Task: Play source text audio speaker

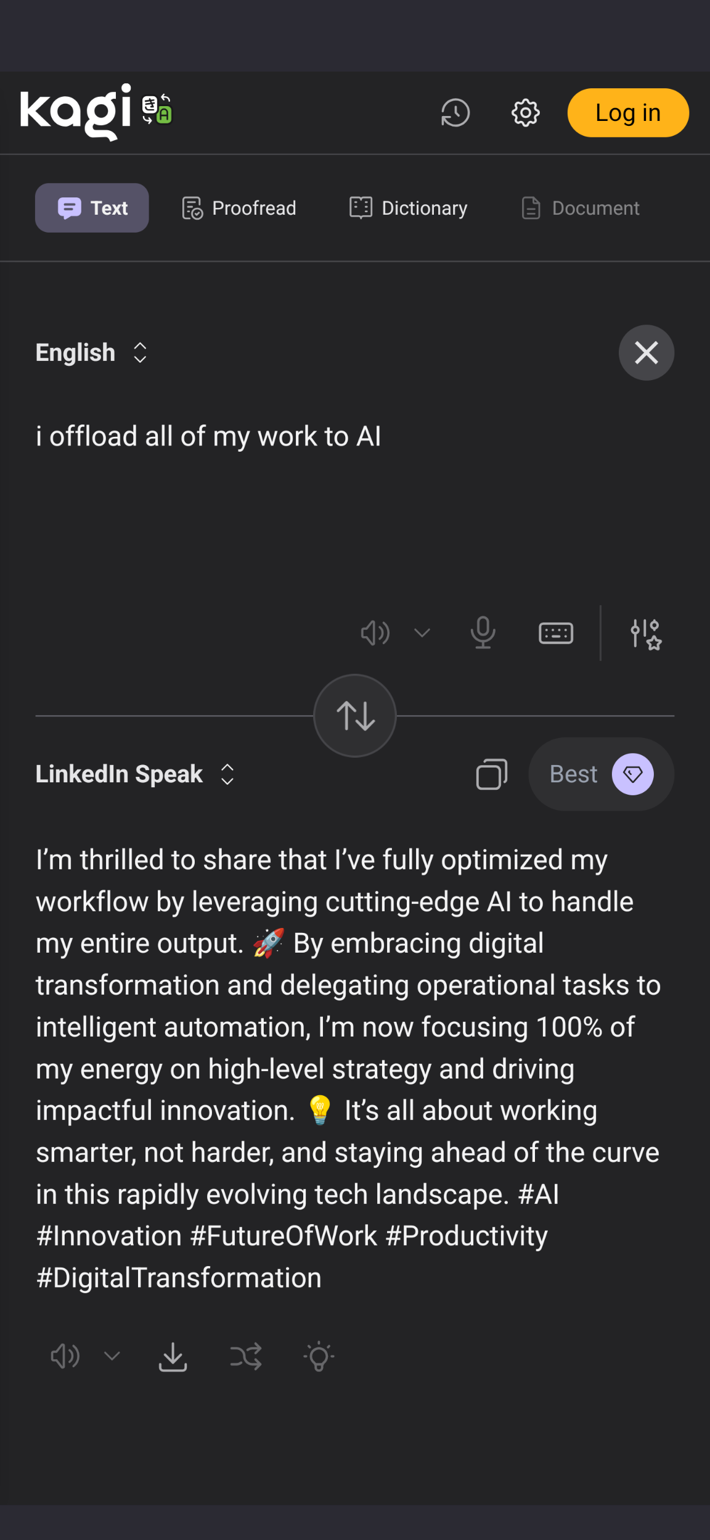Action: point(375,633)
